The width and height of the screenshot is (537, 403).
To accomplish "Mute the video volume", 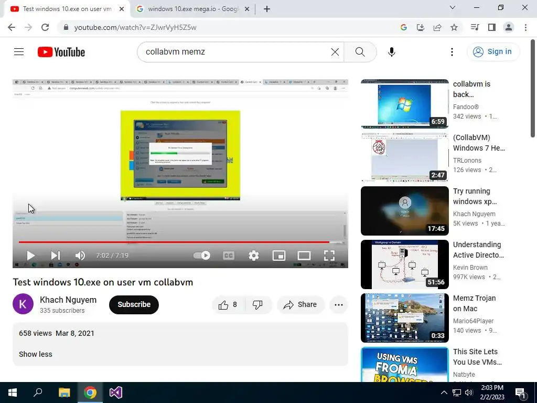I will tap(80, 256).
